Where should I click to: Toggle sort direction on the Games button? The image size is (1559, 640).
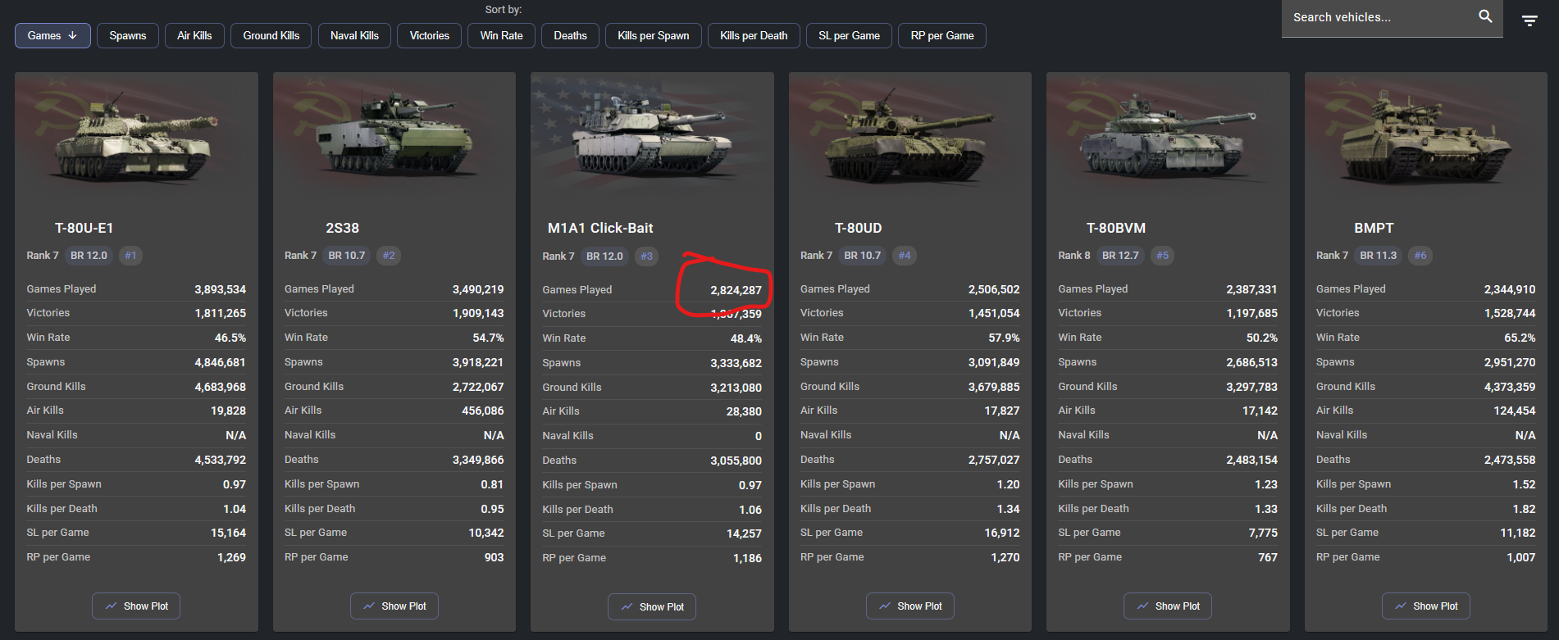[x=52, y=36]
